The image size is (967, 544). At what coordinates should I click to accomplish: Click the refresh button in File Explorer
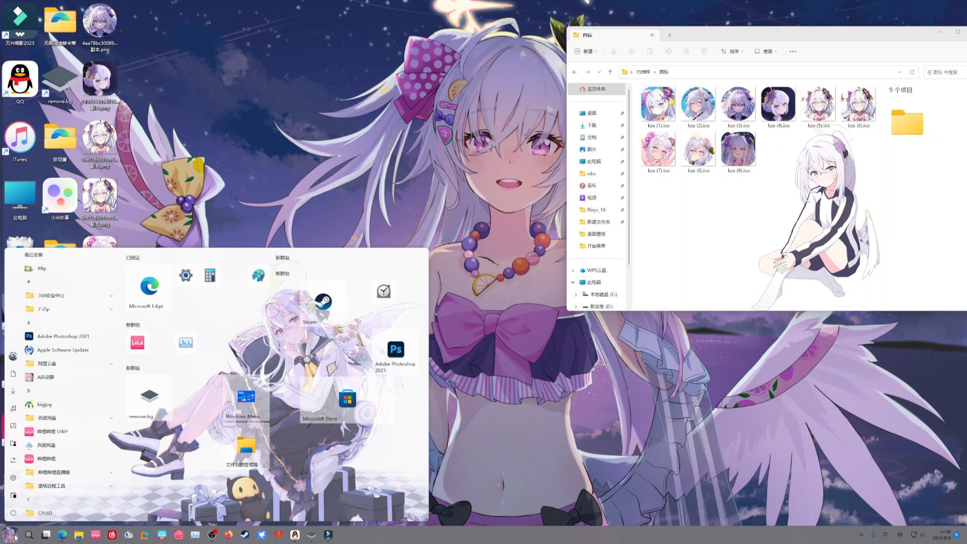tap(912, 72)
